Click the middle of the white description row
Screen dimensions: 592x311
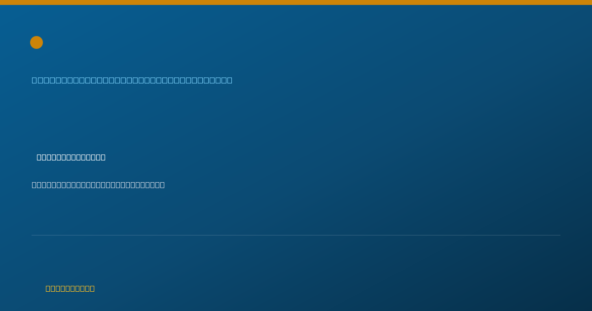point(98,185)
